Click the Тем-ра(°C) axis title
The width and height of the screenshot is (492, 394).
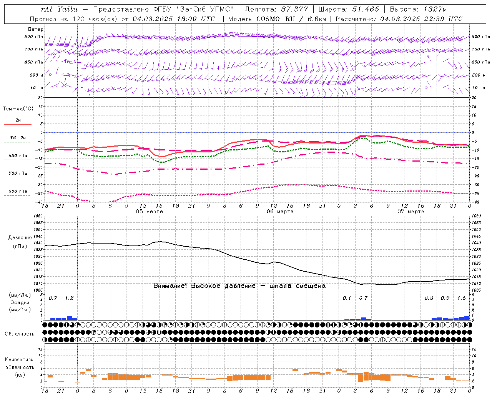(18, 109)
